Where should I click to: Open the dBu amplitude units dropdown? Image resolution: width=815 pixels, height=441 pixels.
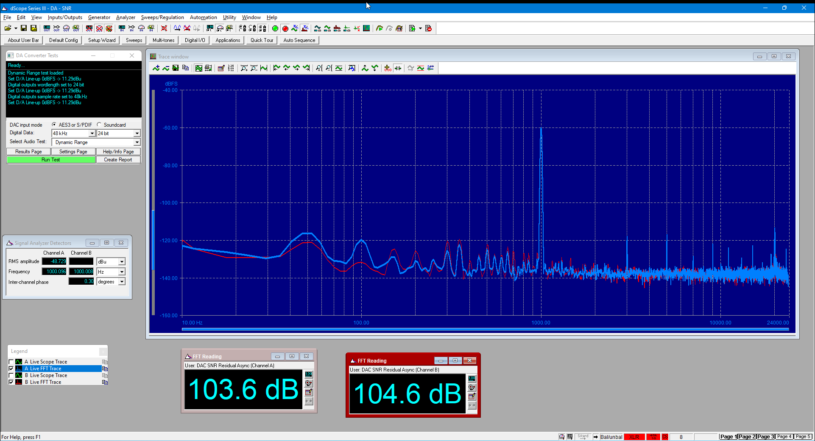(122, 262)
